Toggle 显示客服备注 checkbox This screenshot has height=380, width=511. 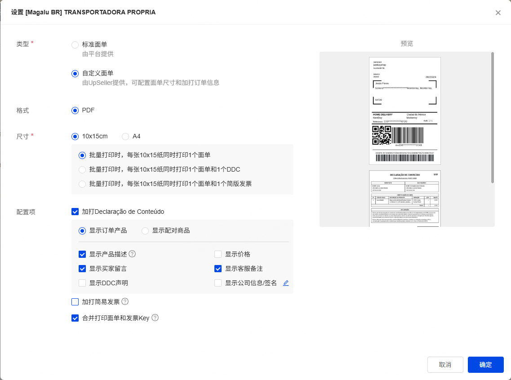point(218,269)
